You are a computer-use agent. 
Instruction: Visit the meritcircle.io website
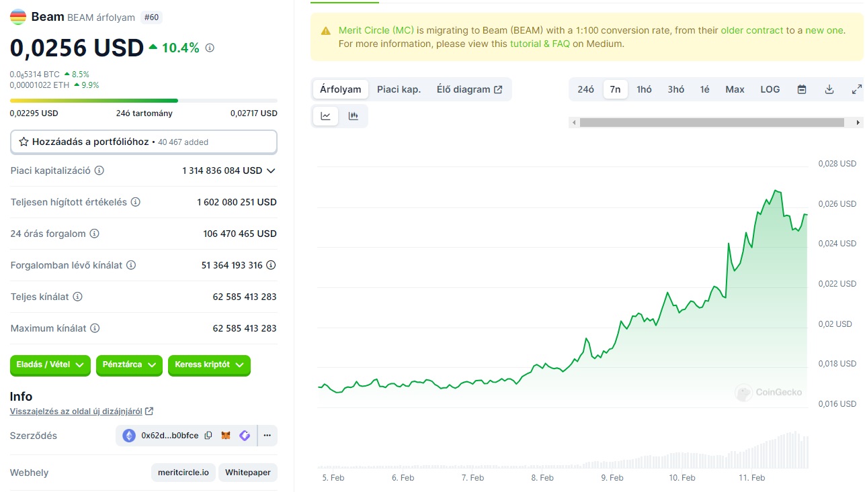(x=183, y=473)
